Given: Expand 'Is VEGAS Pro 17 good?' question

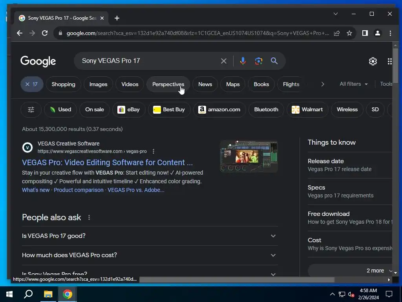Looking at the screenshot, I should (150, 236).
